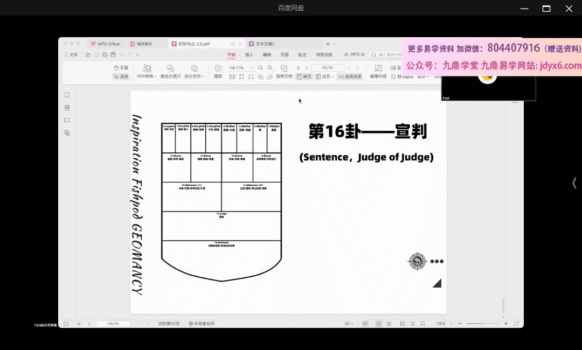Click the Export as Image (输出为图片) icon
This screenshot has width=582, height=350.
pyautogui.click(x=170, y=68)
